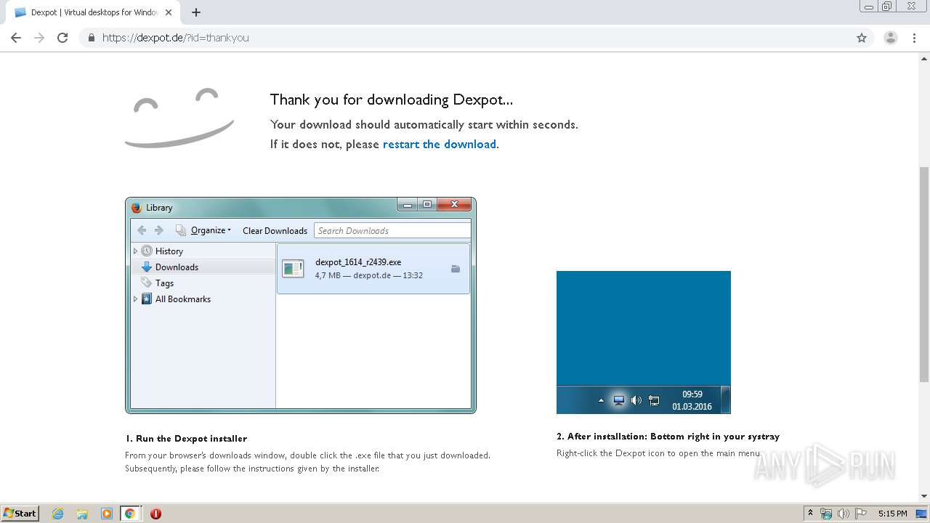Open the Action Center flag icon
Viewport: 930px width, 523px height.
861,514
